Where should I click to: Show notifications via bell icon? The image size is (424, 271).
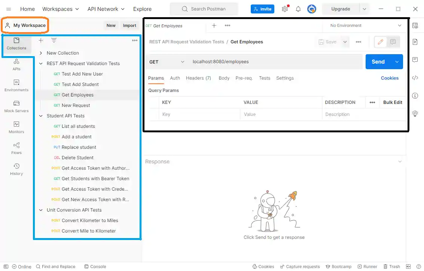pos(298,9)
